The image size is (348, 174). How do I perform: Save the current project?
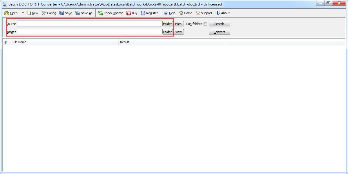coord(66,13)
